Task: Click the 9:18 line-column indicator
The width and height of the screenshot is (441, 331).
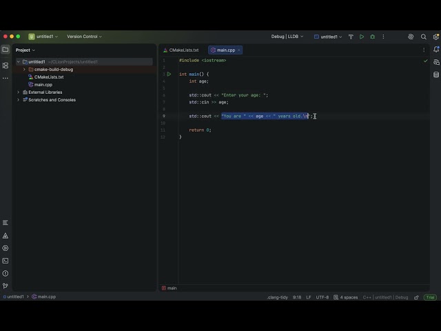Action: click(x=297, y=297)
